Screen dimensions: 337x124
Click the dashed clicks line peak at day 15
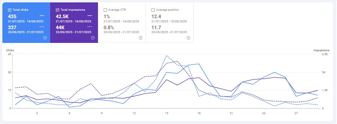pyautogui.click(x=167, y=55)
